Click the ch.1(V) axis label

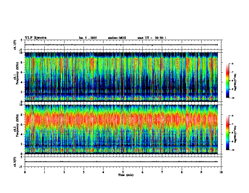pyautogui.click(x=15, y=45)
